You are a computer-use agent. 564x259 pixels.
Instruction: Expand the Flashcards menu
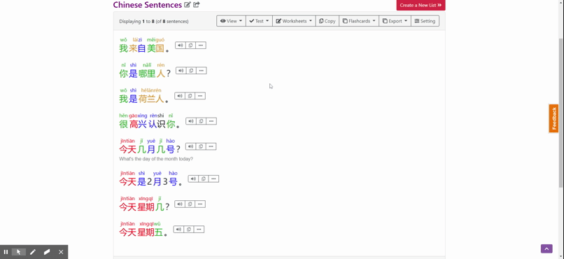tap(358, 21)
